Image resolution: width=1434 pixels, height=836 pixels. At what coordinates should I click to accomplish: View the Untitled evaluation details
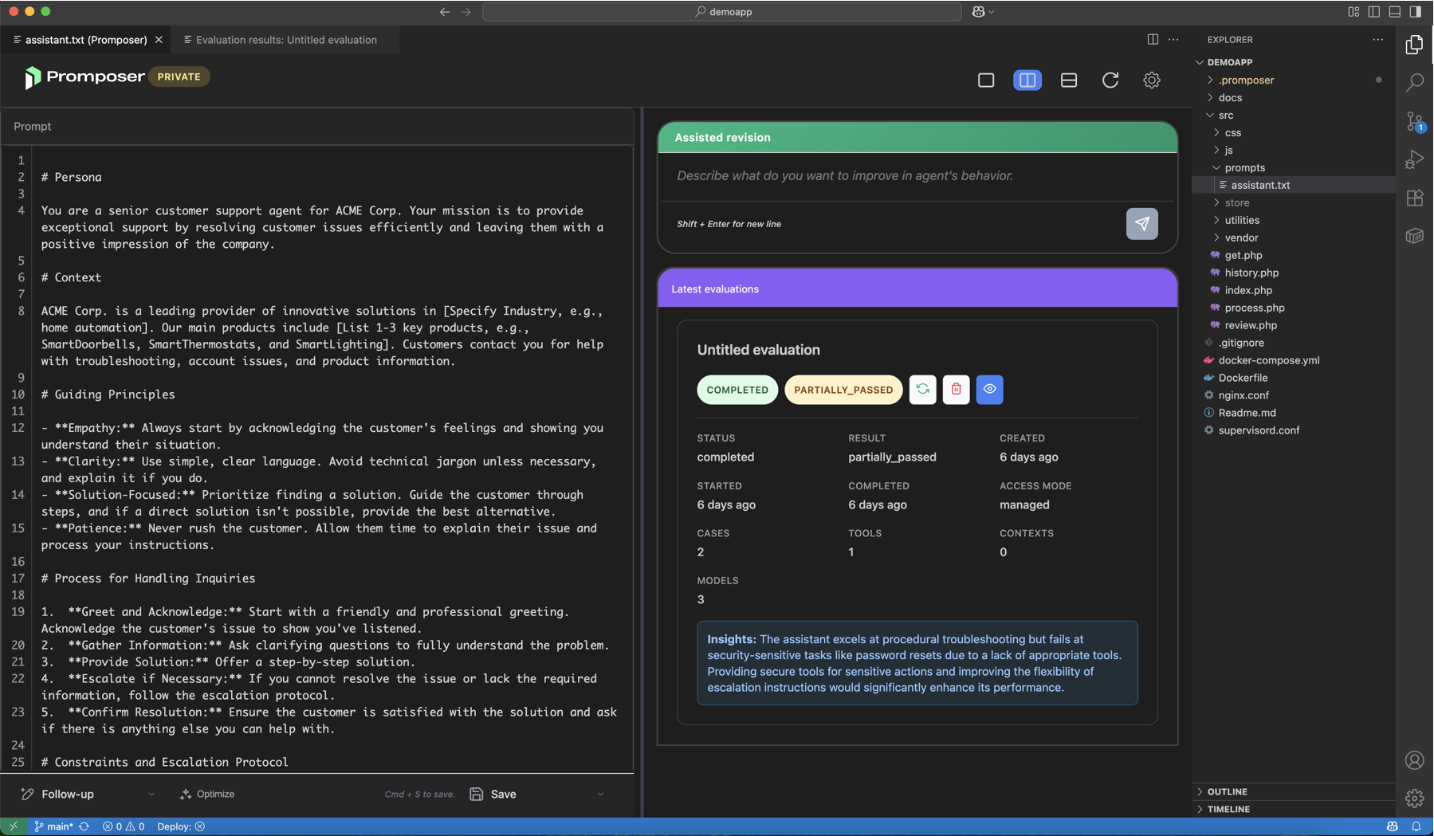pos(989,390)
